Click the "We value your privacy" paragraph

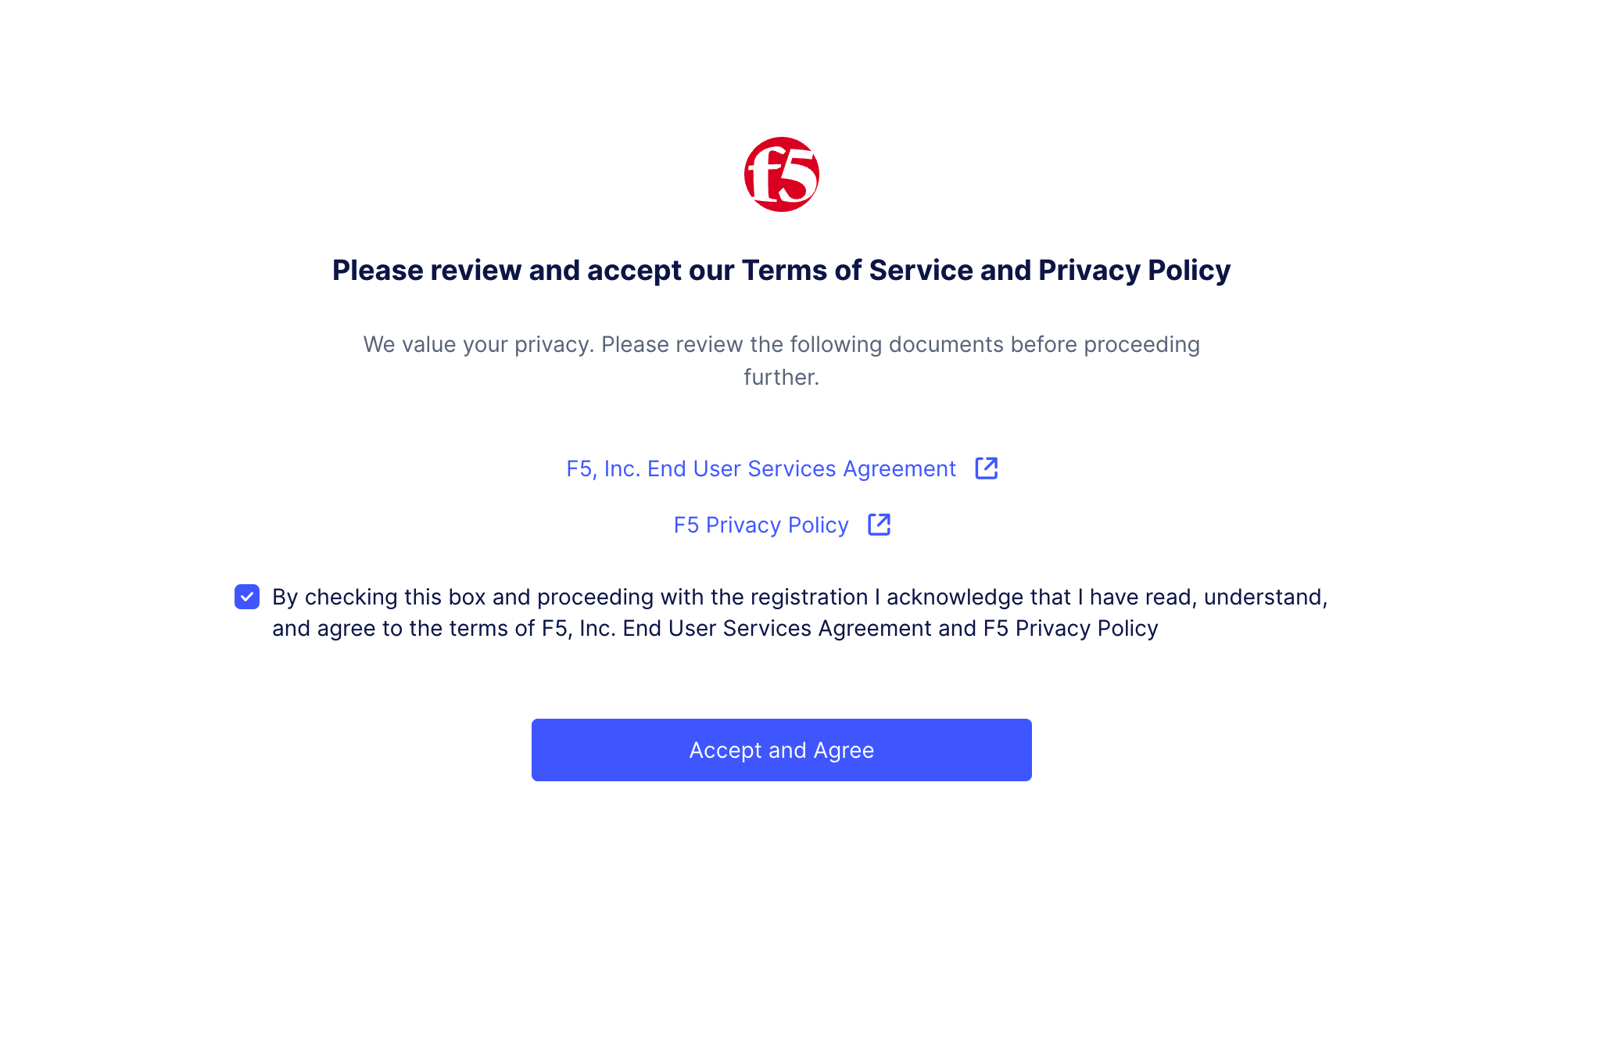tap(781, 361)
